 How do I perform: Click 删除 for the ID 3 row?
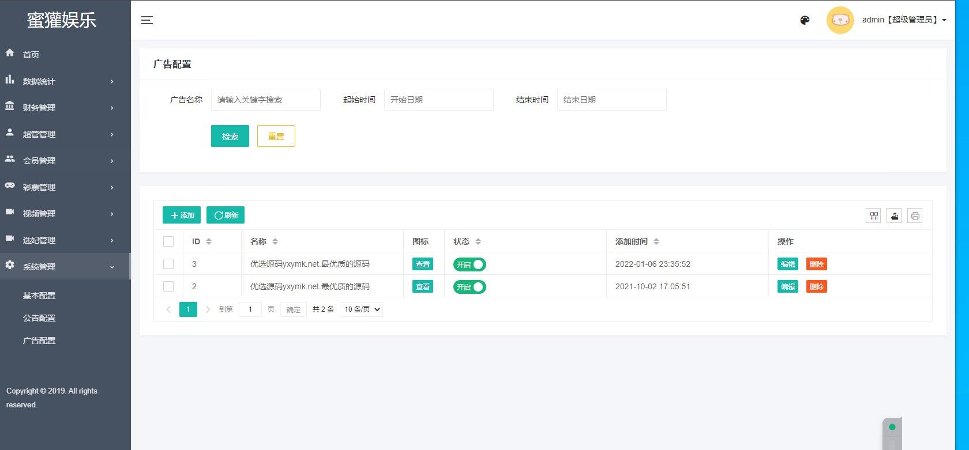pyautogui.click(x=817, y=264)
